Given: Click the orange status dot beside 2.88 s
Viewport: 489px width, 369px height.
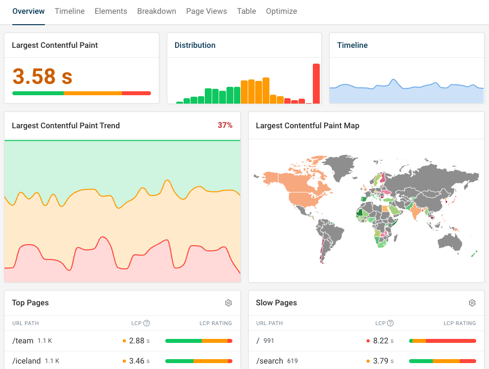Looking at the screenshot, I should click(124, 341).
